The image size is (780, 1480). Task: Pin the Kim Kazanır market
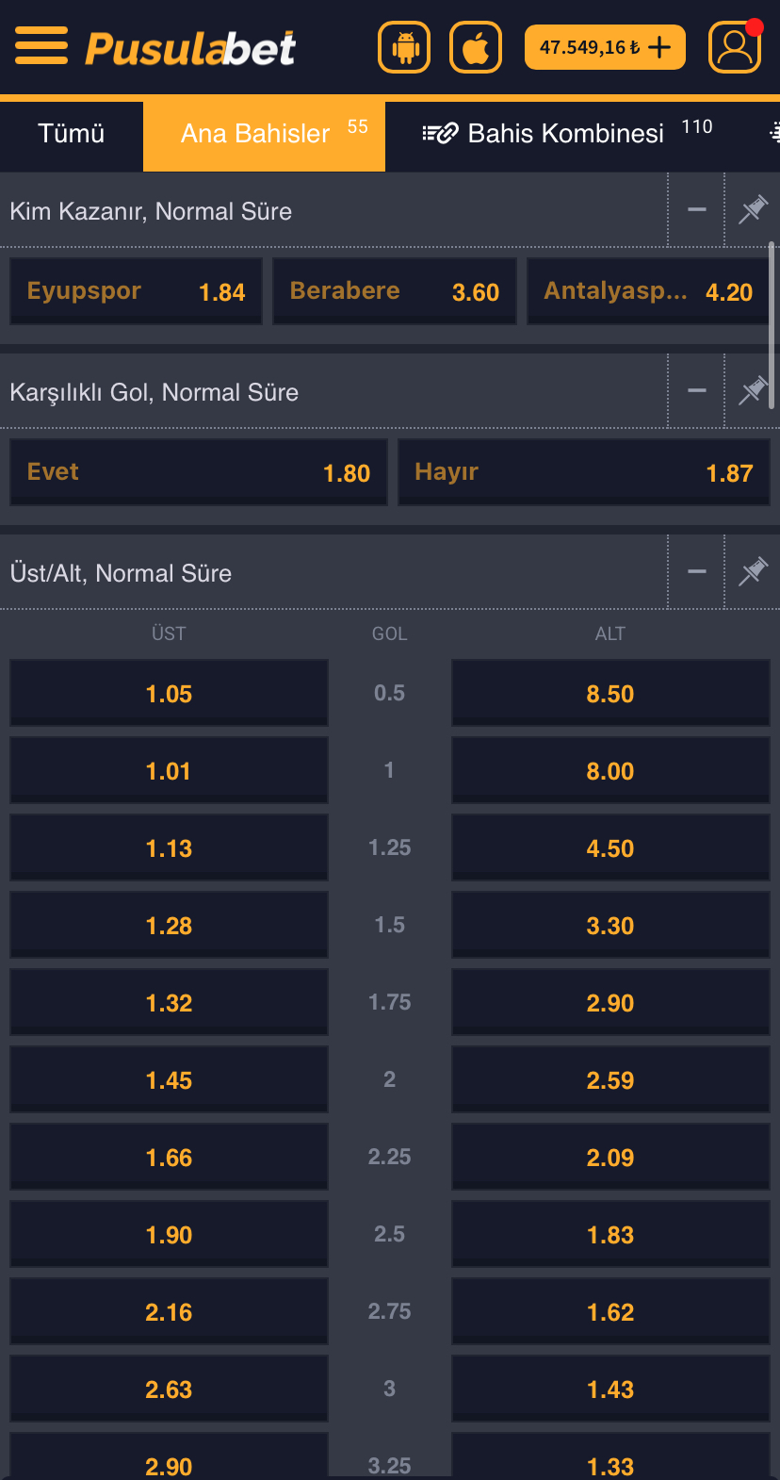[x=753, y=209]
